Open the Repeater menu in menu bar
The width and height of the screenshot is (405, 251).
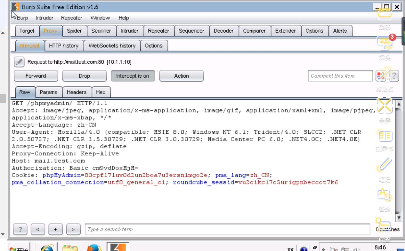[72, 18]
